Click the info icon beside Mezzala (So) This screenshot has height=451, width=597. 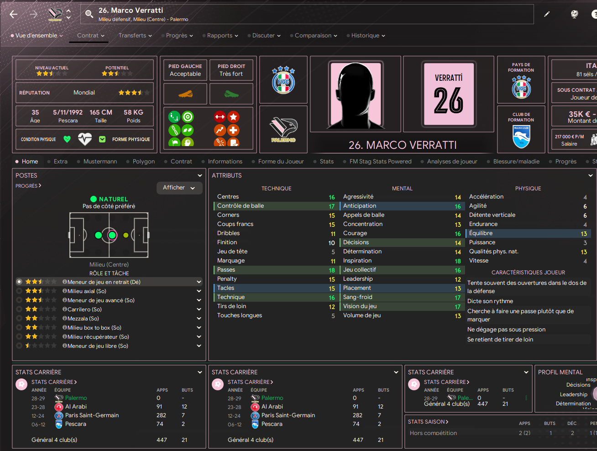(65, 319)
